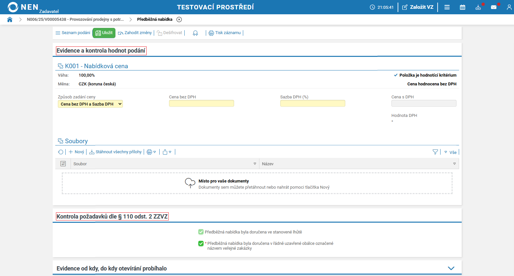
Task: Open the Soubor column sort dropdown
Action: 255,164
